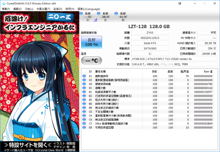This screenshot has width=220, height=152.
Task: Click raw value 000000000162
Action: [203, 88]
